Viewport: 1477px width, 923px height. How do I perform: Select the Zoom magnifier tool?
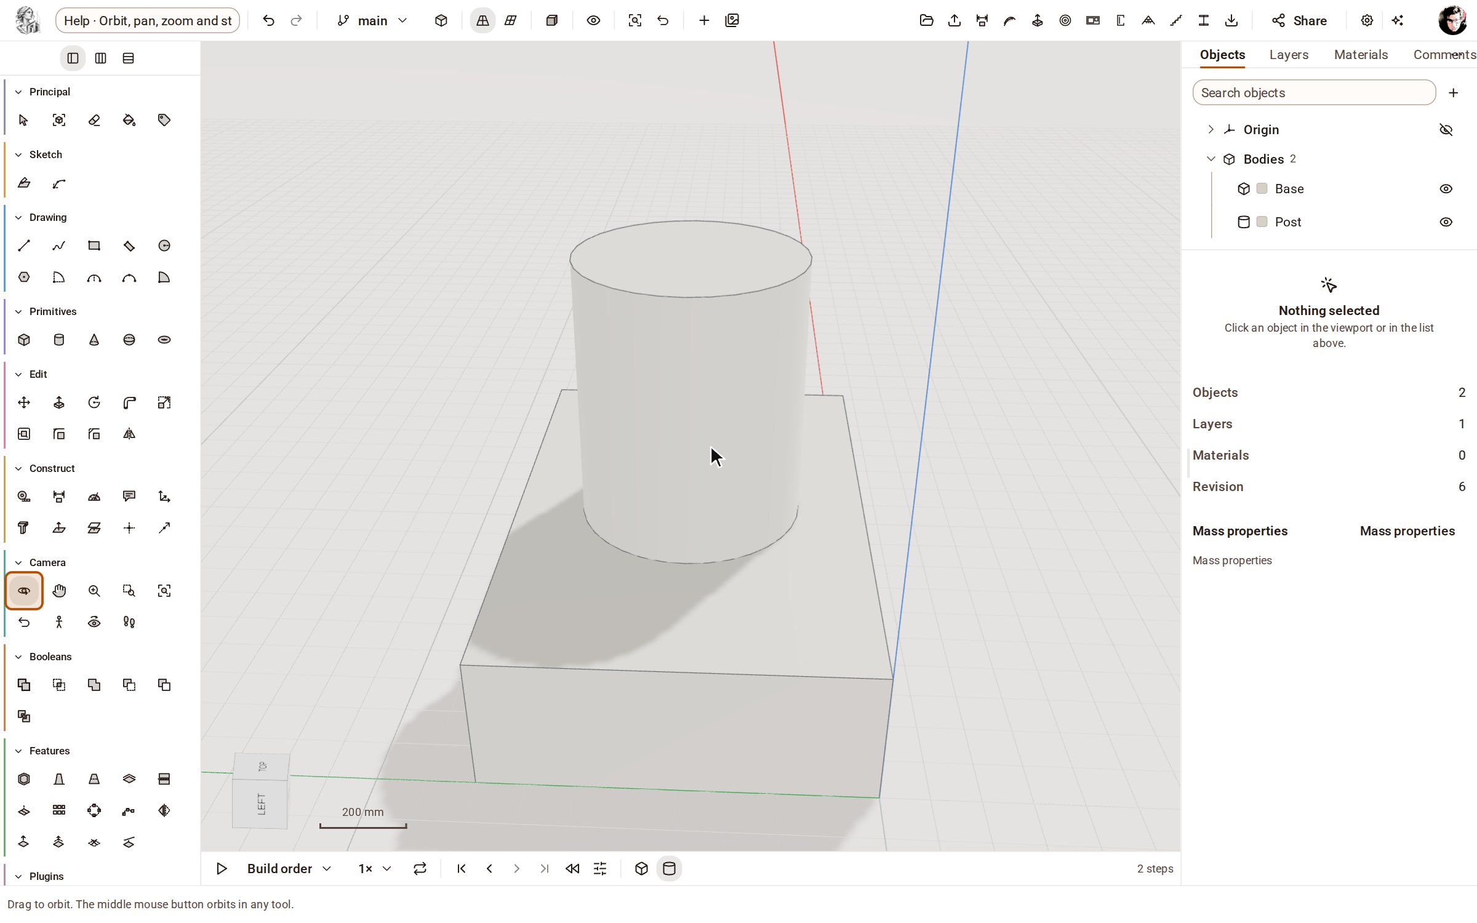[x=94, y=591]
